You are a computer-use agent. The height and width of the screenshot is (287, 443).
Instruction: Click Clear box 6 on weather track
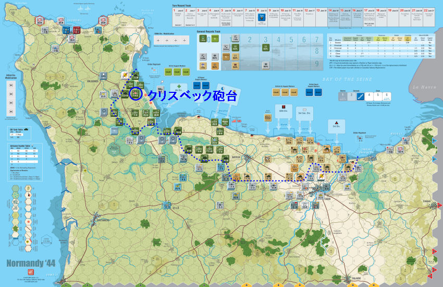click(387, 97)
